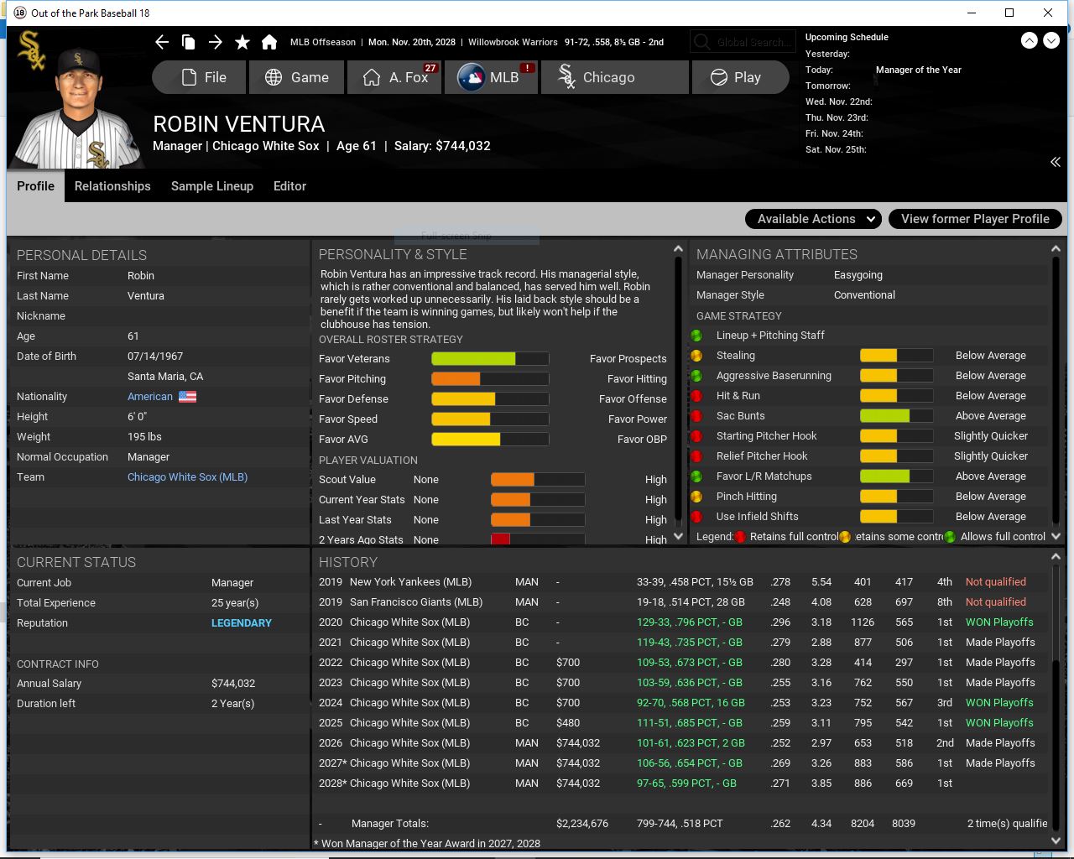Viewport: 1074px width, 859px height.
Task: Toggle Favor L/R Matchups control indicator
Action: coord(696,476)
